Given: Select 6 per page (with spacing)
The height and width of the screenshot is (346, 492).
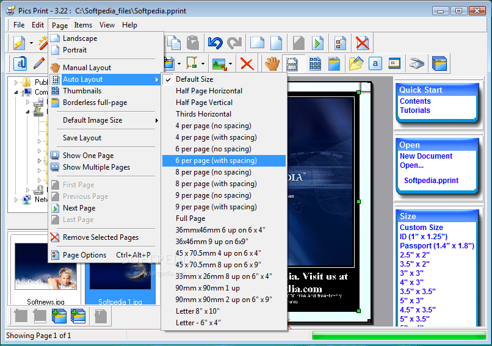Looking at the screenshot, I should pos(216,160).
